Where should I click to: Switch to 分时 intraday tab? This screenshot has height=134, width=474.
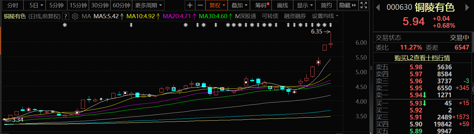(13, 5)
